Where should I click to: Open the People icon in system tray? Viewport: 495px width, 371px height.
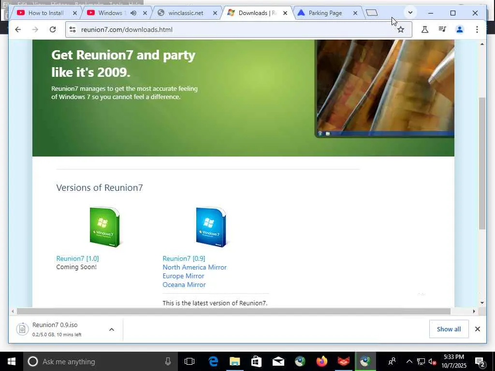click(x=392, y=361)
